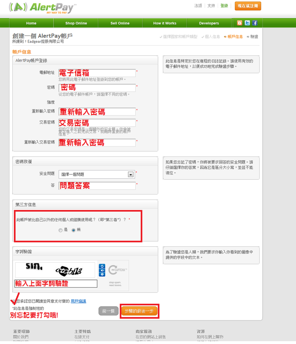Click the 選擇國家和帳戶類型 step

[178, 37]
